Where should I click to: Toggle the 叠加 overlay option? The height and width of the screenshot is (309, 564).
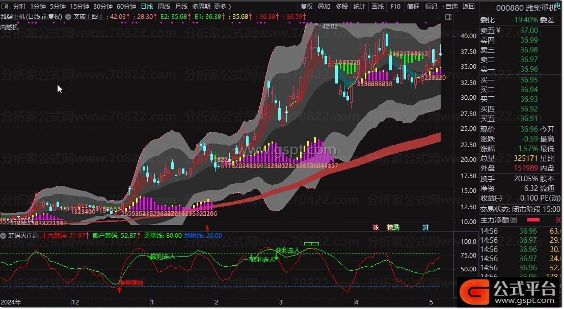click(x=324, y=7)
